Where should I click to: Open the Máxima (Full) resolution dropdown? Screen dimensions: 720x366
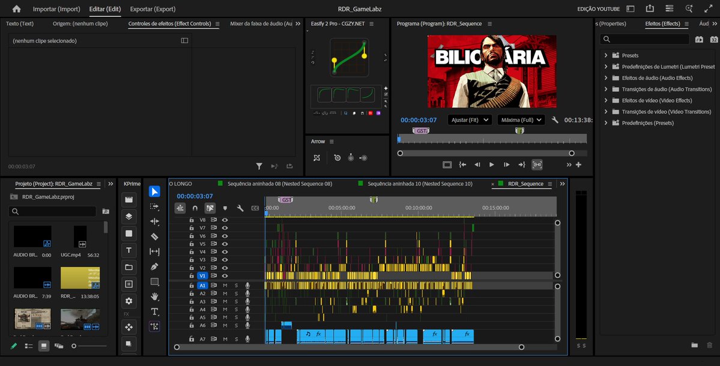tap(521, 120)
